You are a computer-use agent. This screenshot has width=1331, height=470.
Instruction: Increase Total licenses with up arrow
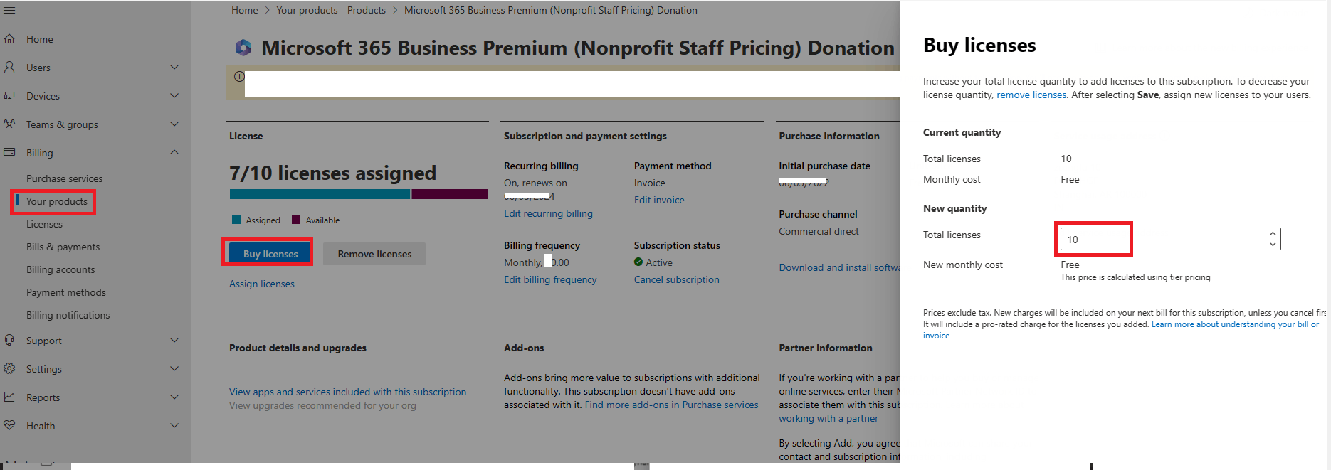[1273, 233]
